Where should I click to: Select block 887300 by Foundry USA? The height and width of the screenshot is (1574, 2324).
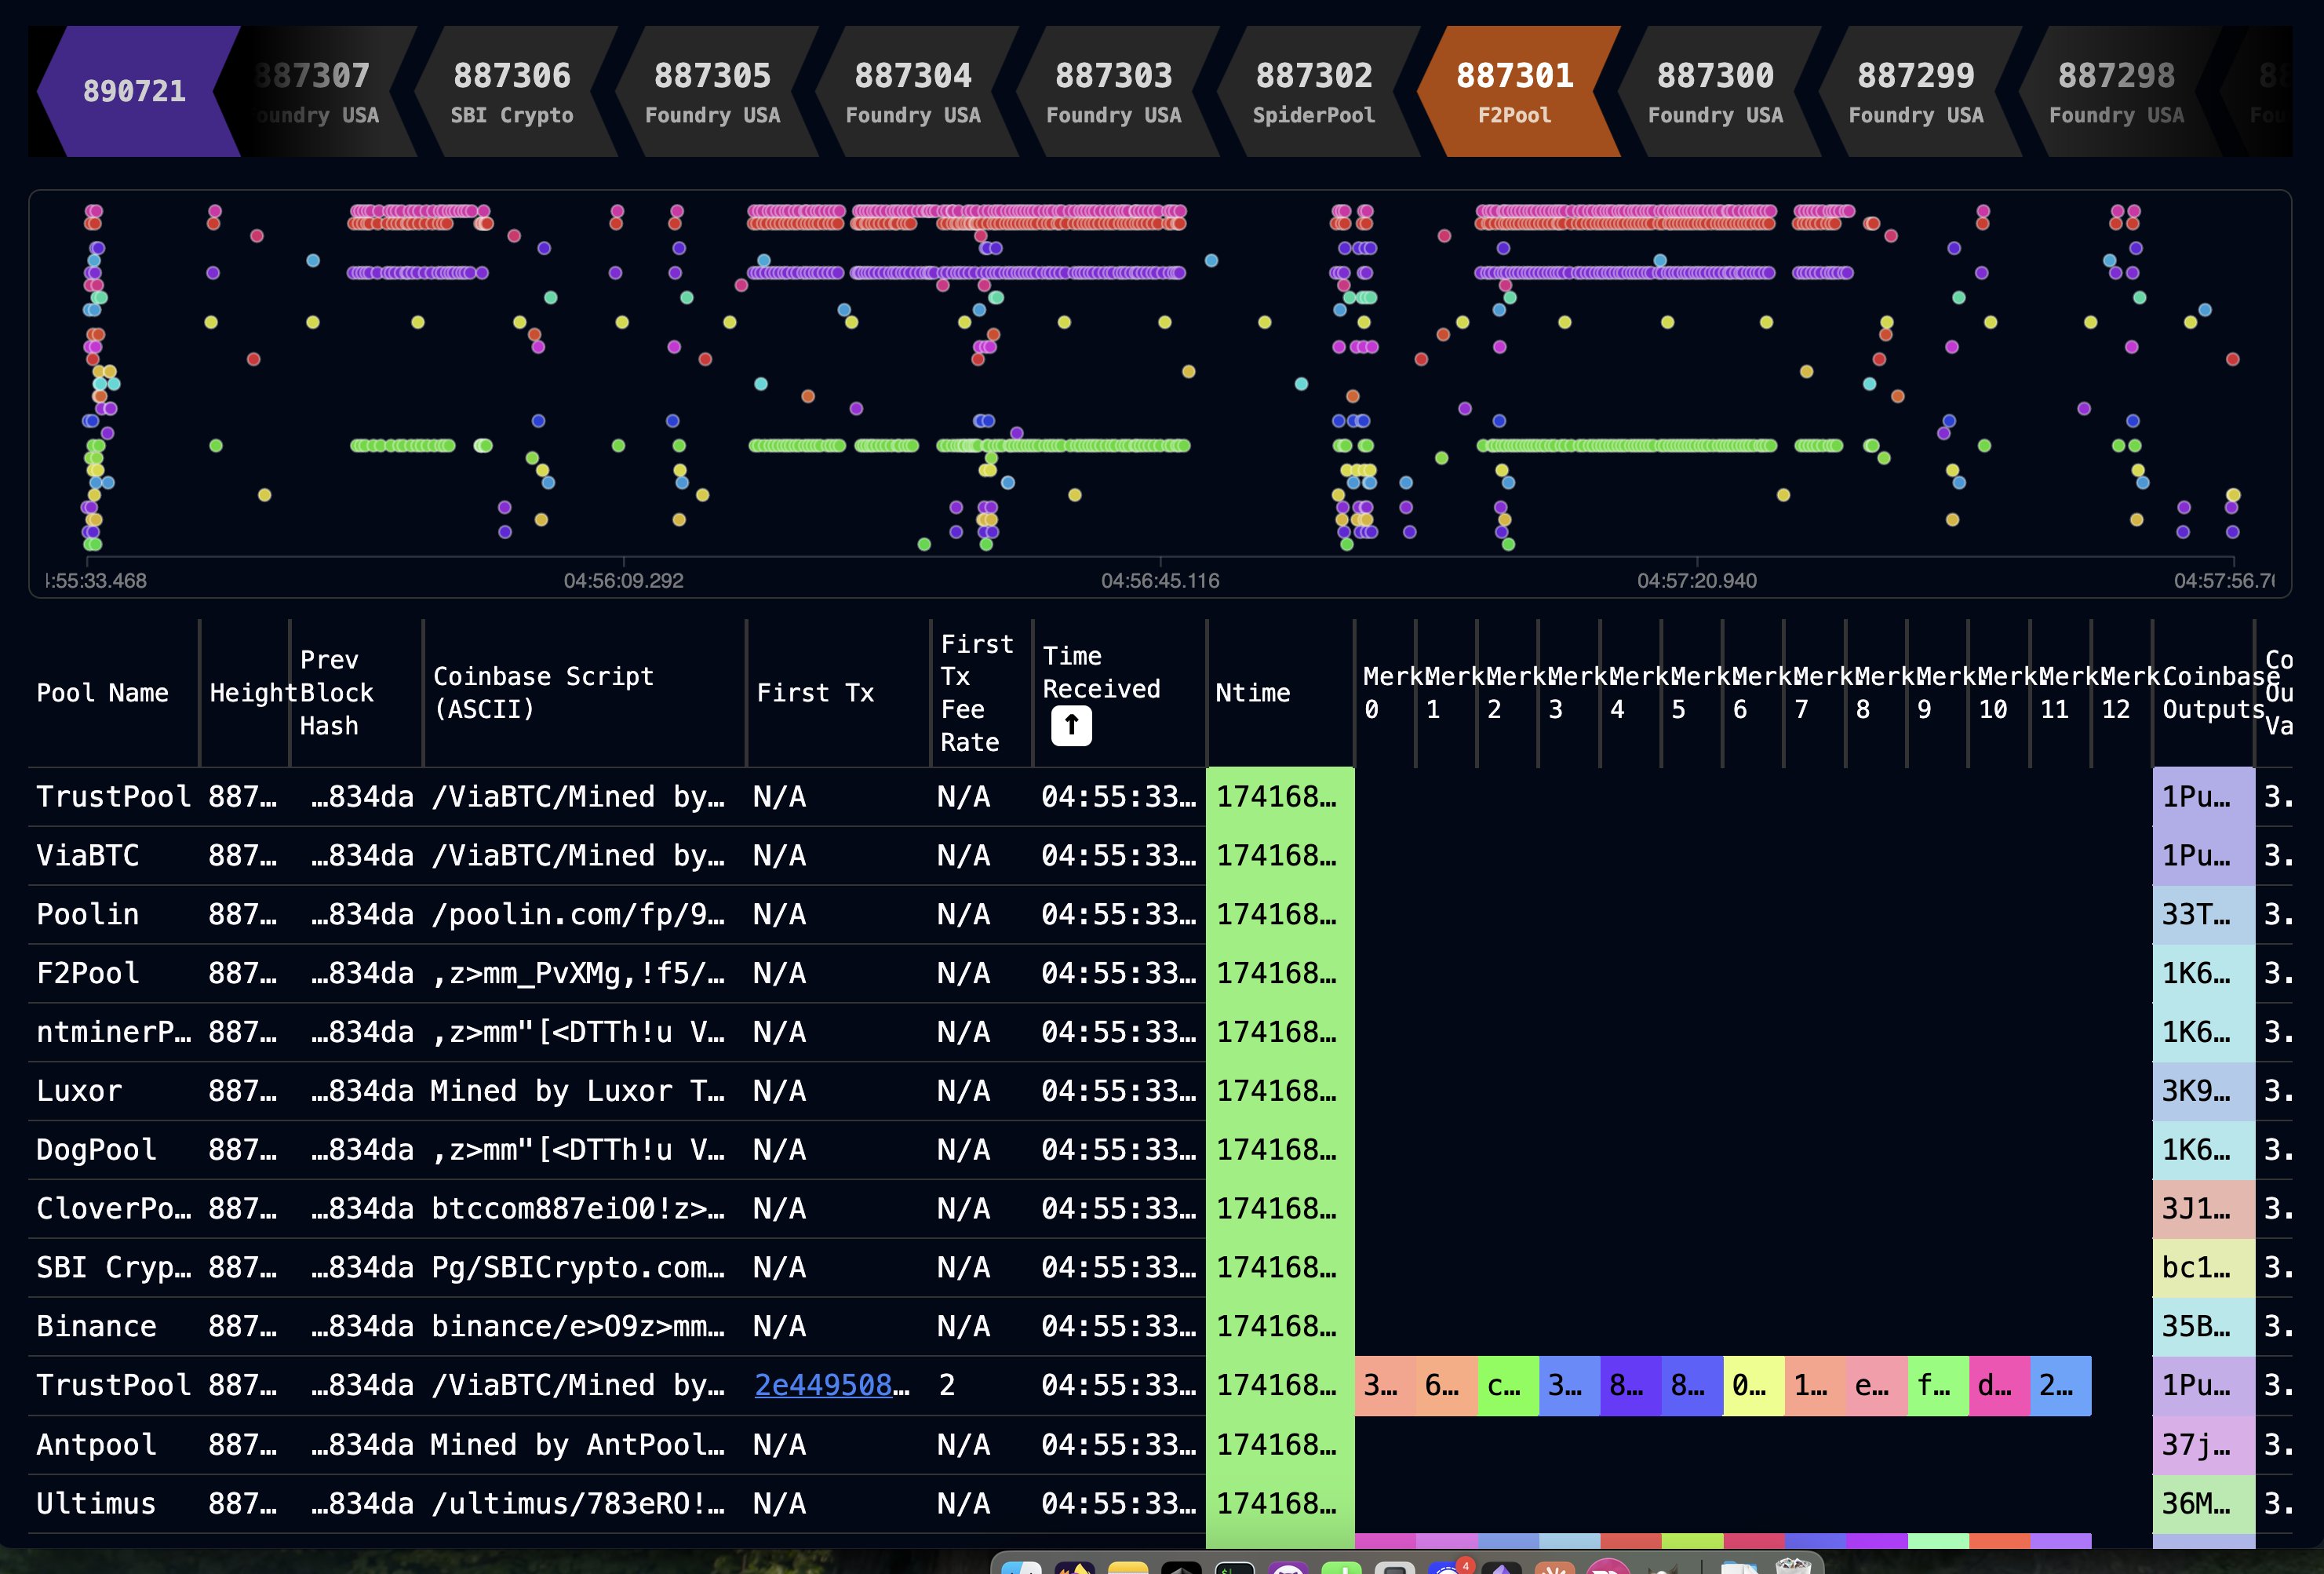(1714, 91)
